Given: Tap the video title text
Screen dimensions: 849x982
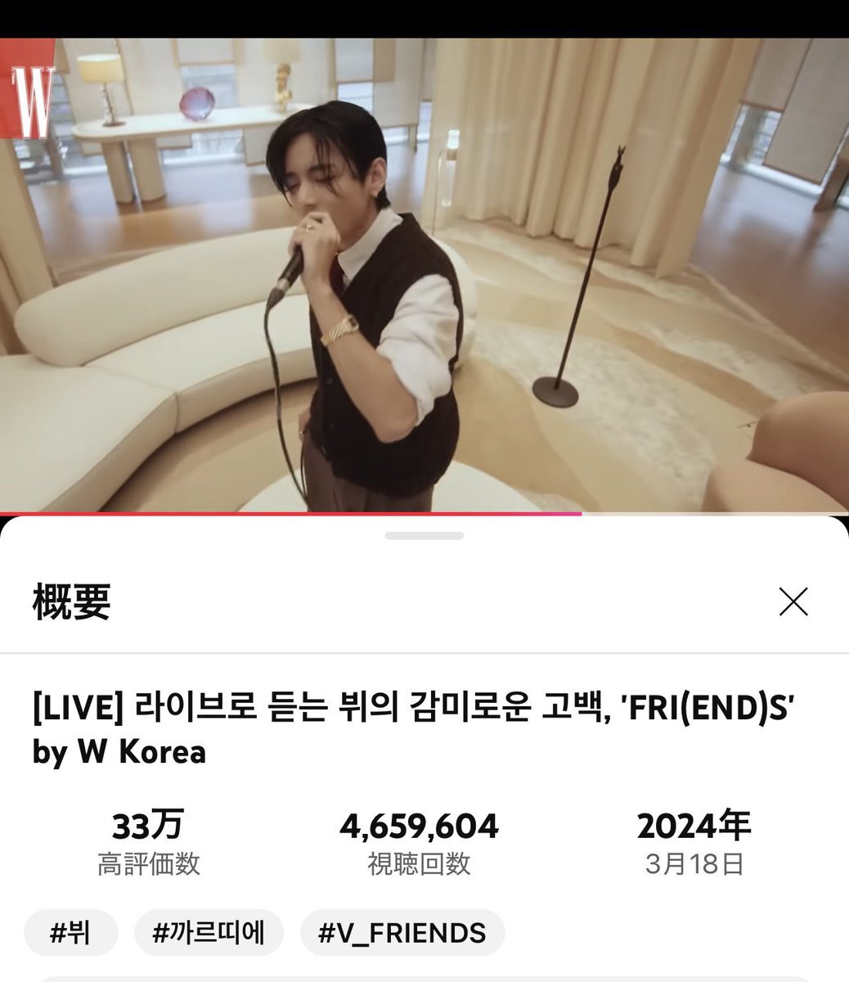Looking at the screenshot, I should [x=414, y=728].
